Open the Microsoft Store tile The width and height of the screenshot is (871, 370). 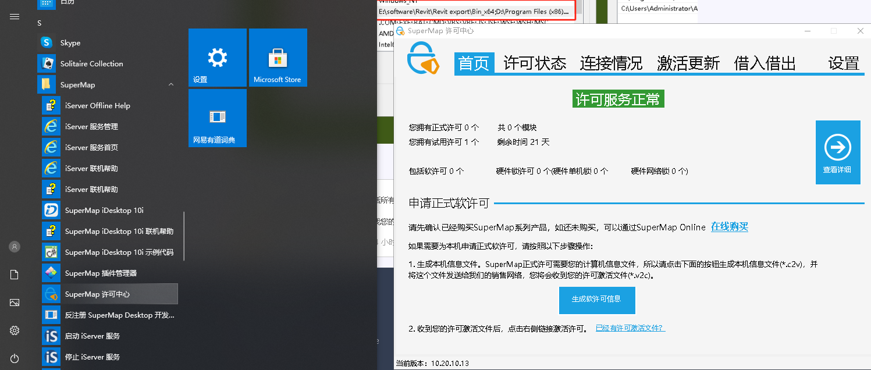pyautogui.click(x=278, y=58)
